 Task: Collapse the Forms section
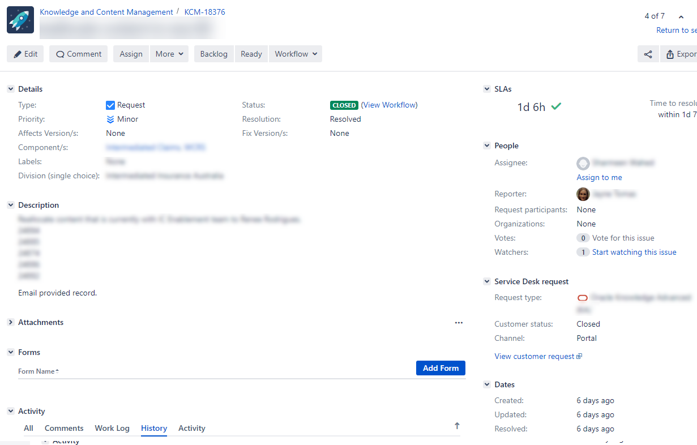(11, 352)
